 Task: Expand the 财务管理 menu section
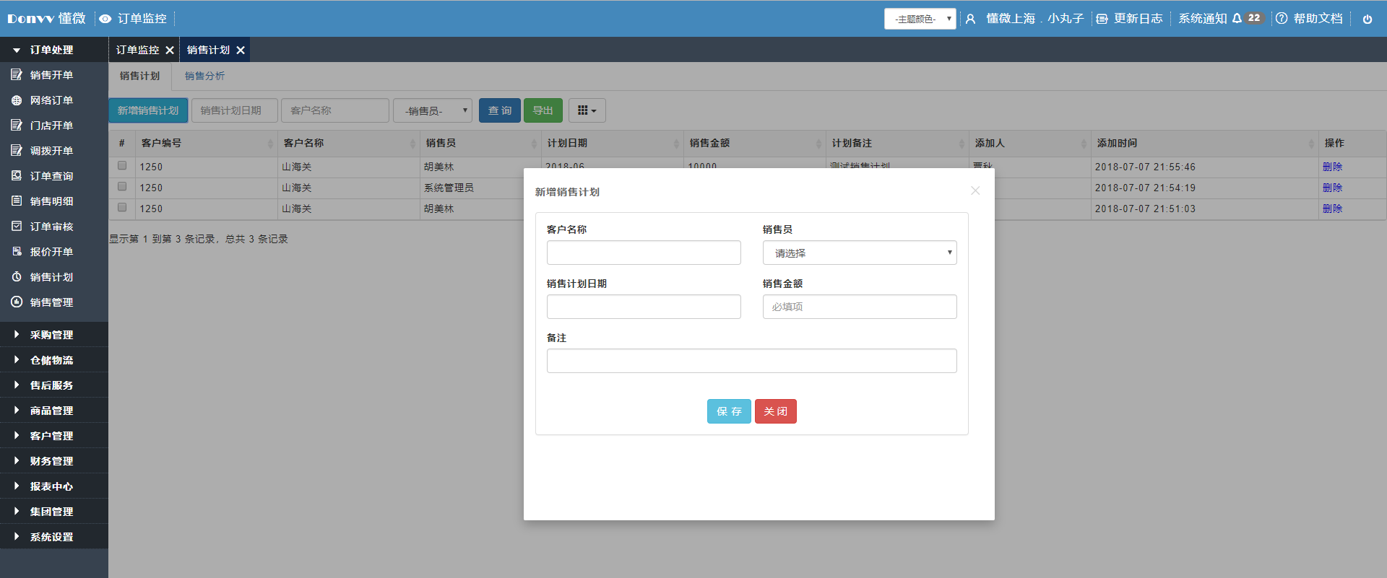click(x=54, y=460)
